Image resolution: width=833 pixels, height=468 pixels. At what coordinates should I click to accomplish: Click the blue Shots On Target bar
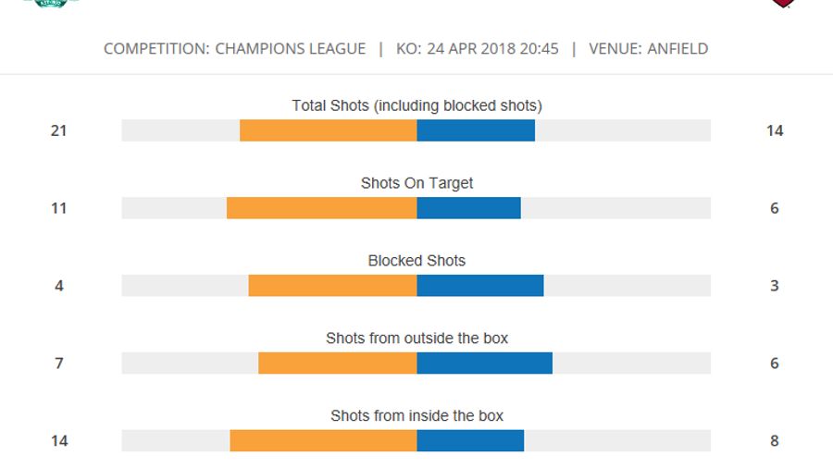tap(468, 208)
